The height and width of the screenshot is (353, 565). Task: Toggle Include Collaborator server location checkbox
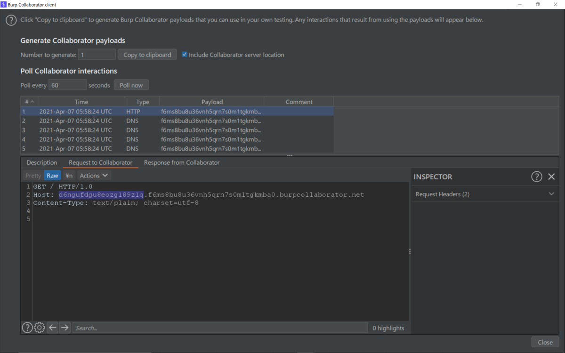tap(185, 55)
